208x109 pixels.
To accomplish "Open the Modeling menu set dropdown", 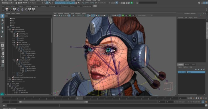I will [x=7, y=3].
